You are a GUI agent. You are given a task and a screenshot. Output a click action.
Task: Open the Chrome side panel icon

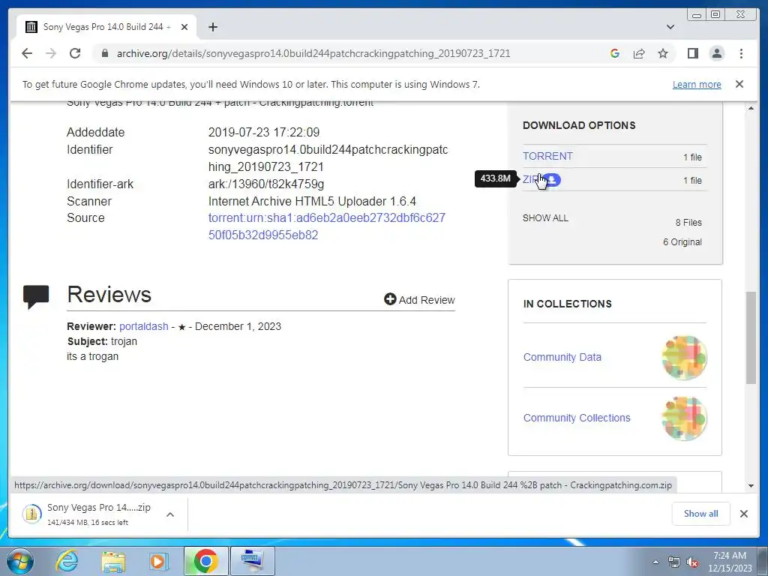pos(692,53)
